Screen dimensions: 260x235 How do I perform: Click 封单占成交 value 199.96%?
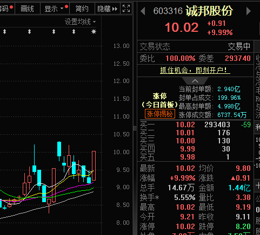tap(229, 98)
